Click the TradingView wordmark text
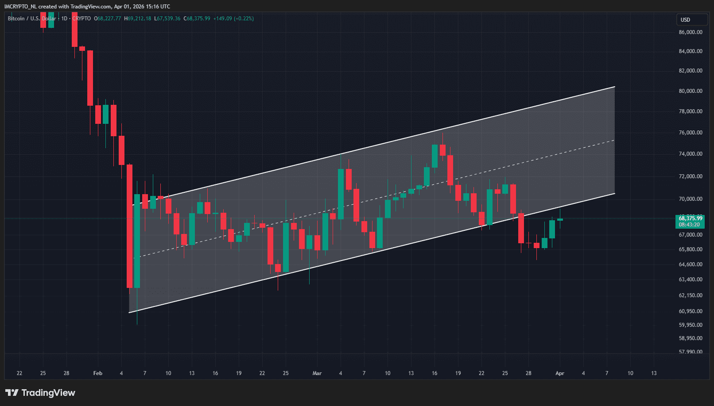This screenshot has width=714, height=406. coord(48,393)
